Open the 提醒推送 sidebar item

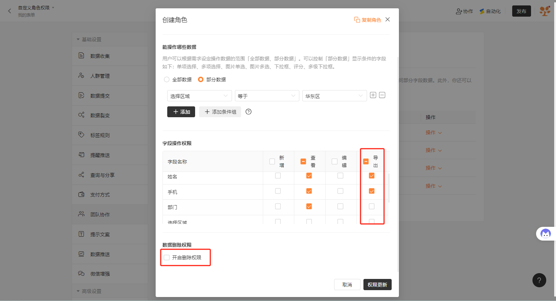pos(110,155)
